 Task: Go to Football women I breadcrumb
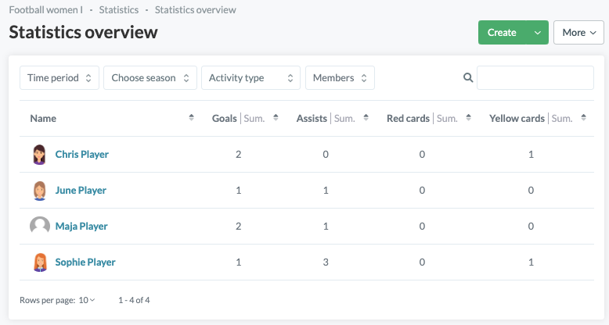tap(46, 9)
